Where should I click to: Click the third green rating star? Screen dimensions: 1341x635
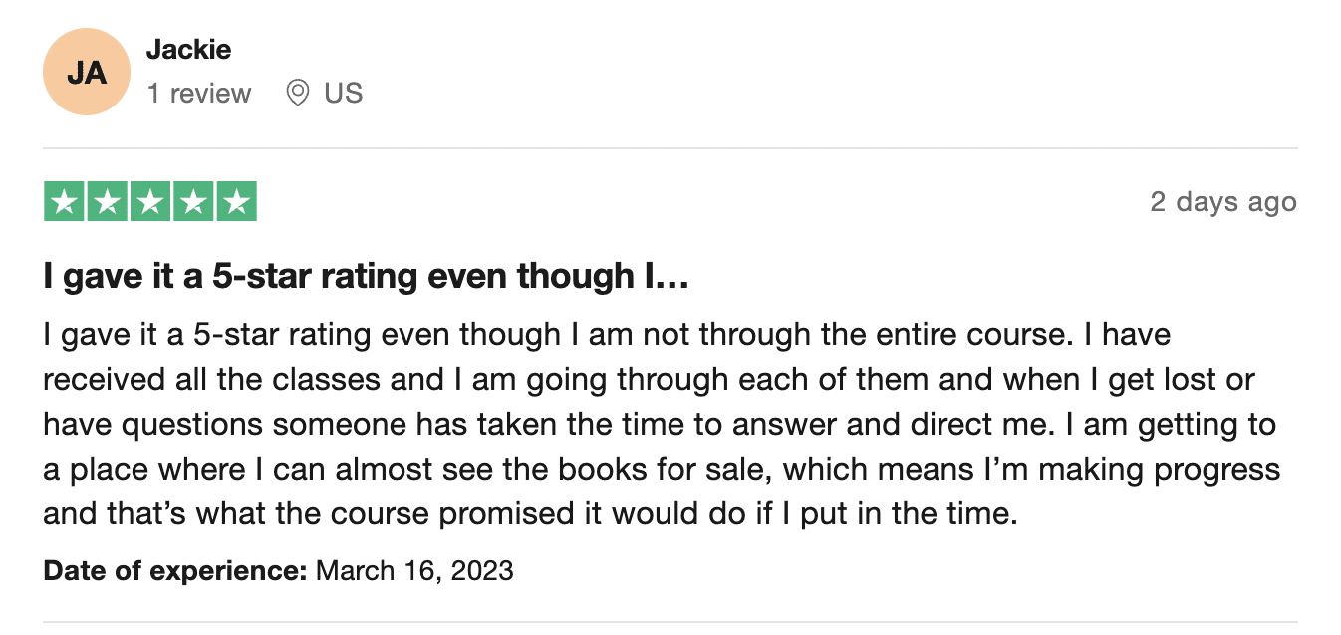coord(150,202)
